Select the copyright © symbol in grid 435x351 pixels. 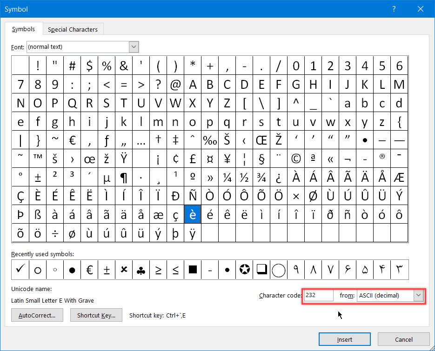296,159
